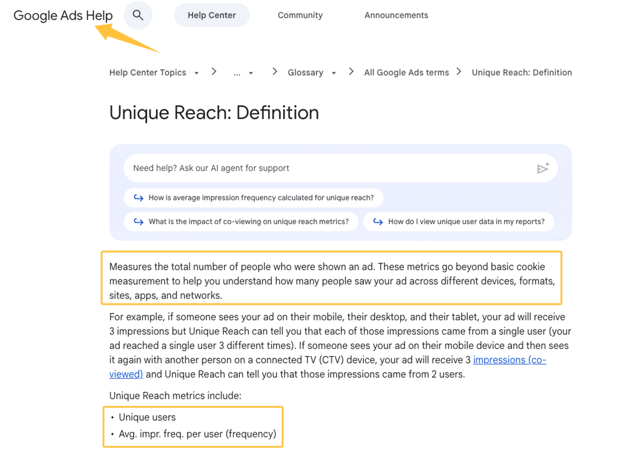619x455 pixels.
Task: Click the AI agent send arrow icon
Action: point(543,168)
